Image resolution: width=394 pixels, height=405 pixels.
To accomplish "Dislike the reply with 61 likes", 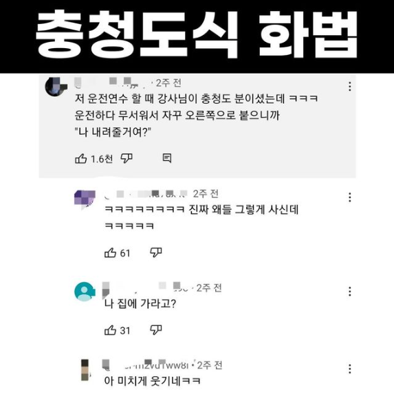I will 156,252.
